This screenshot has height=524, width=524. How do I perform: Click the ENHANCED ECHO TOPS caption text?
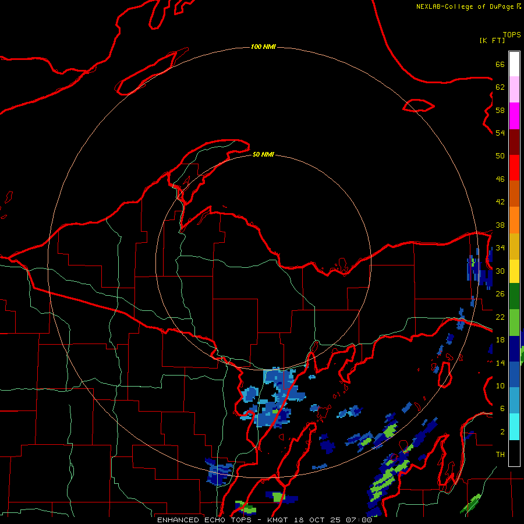click(204, 520)
